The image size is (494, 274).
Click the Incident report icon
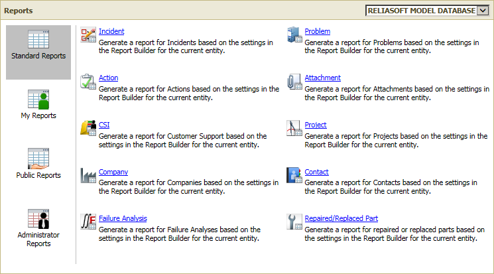coord(88,36)
